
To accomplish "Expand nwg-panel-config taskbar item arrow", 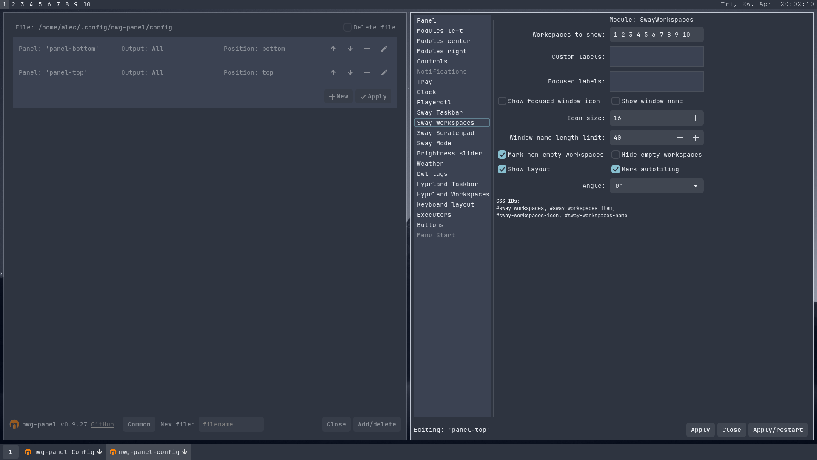I will pos(185,452).
